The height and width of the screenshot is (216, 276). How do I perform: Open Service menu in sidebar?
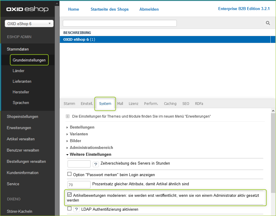tap(13, 184)
